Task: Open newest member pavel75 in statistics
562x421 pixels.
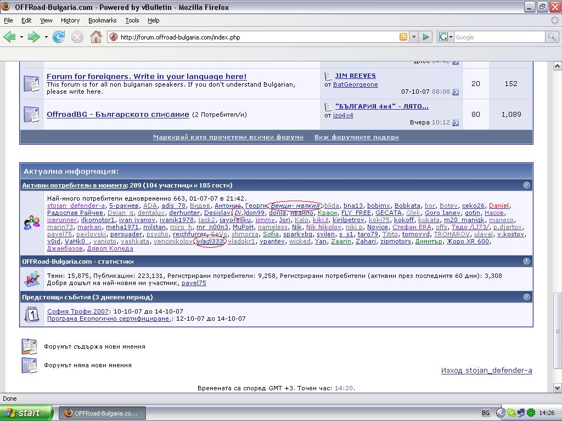Action: [194, 283]
